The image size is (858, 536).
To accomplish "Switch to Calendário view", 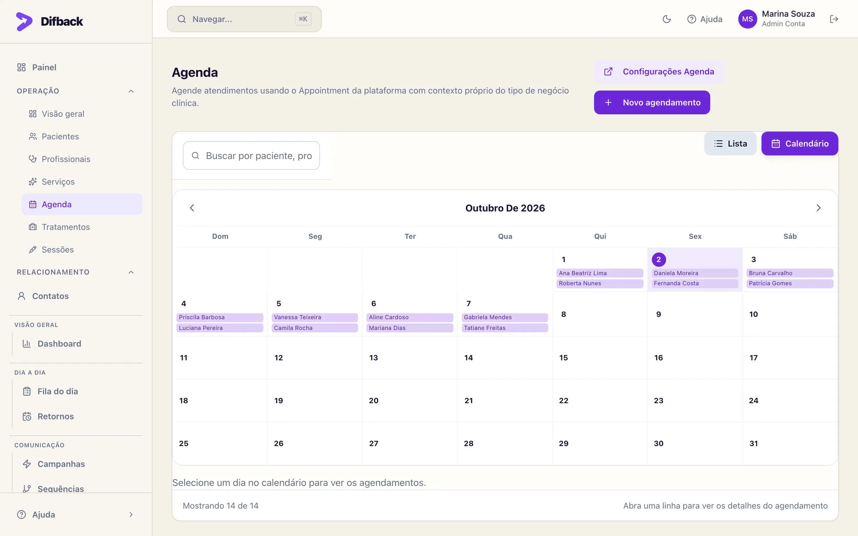I will [x=800, y=144].
